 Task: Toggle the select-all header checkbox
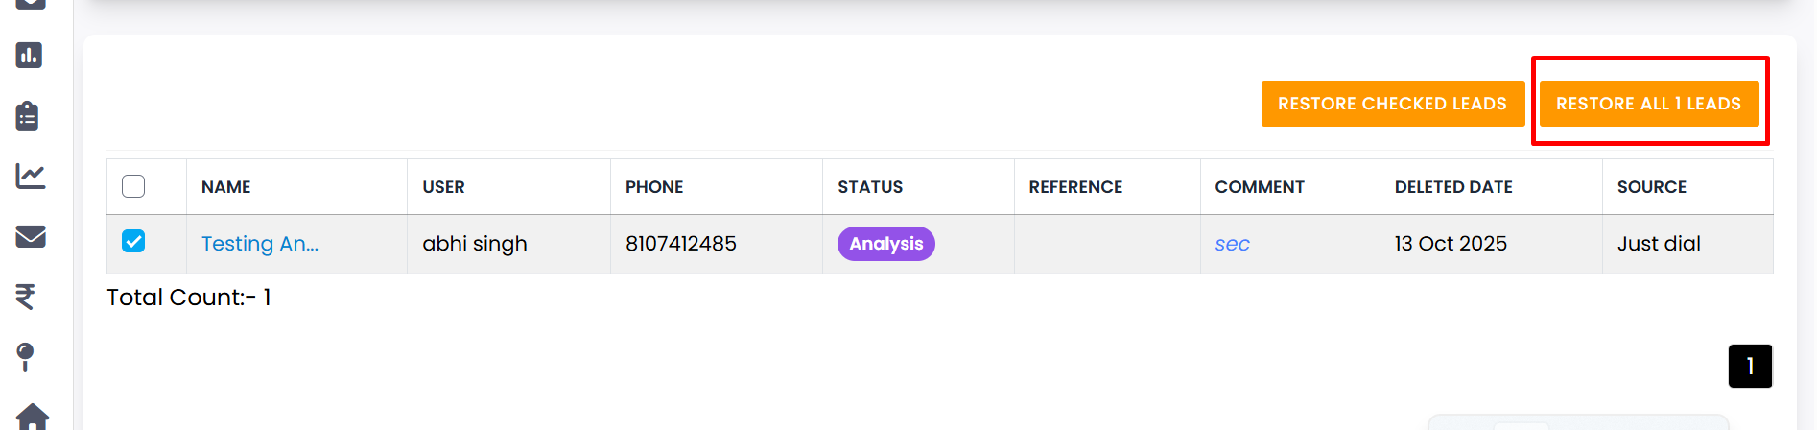133,186
